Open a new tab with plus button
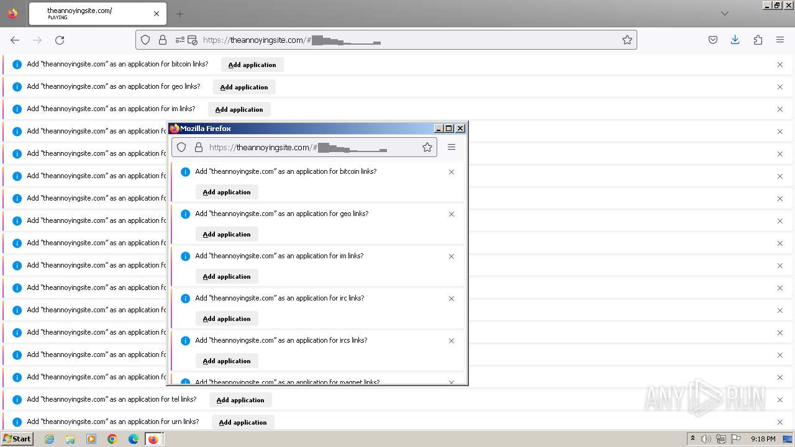Viewport: 795px width, 447px height. (179, 14)
